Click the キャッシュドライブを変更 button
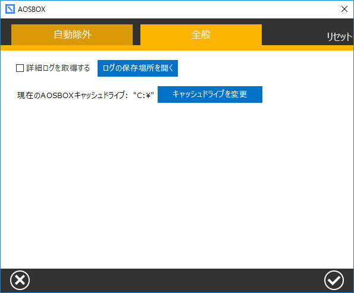Screen dimensions: 354x293 (210, 94)
